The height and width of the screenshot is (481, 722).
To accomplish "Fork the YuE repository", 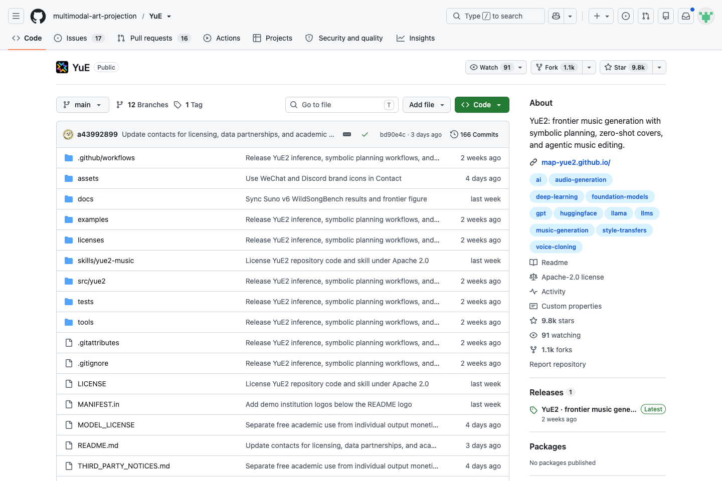I will pyautogui.click(x=557, y=67).
